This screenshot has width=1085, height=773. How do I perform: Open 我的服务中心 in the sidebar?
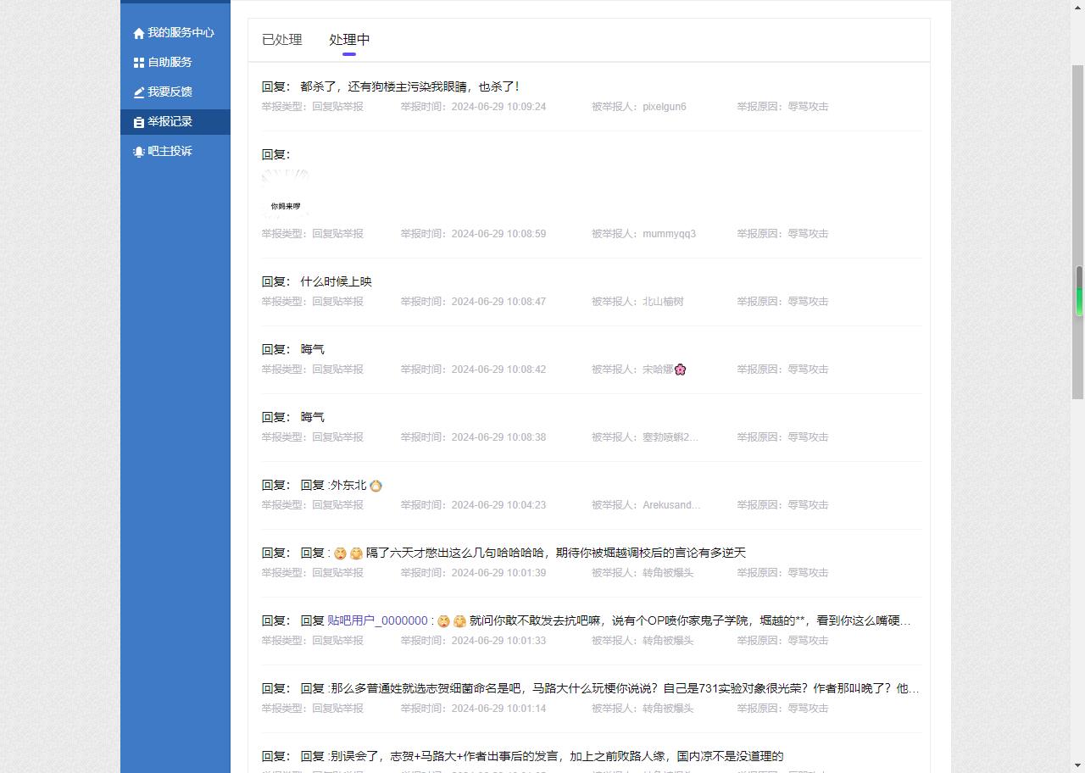pyautogui.click(x=181, y=33)
